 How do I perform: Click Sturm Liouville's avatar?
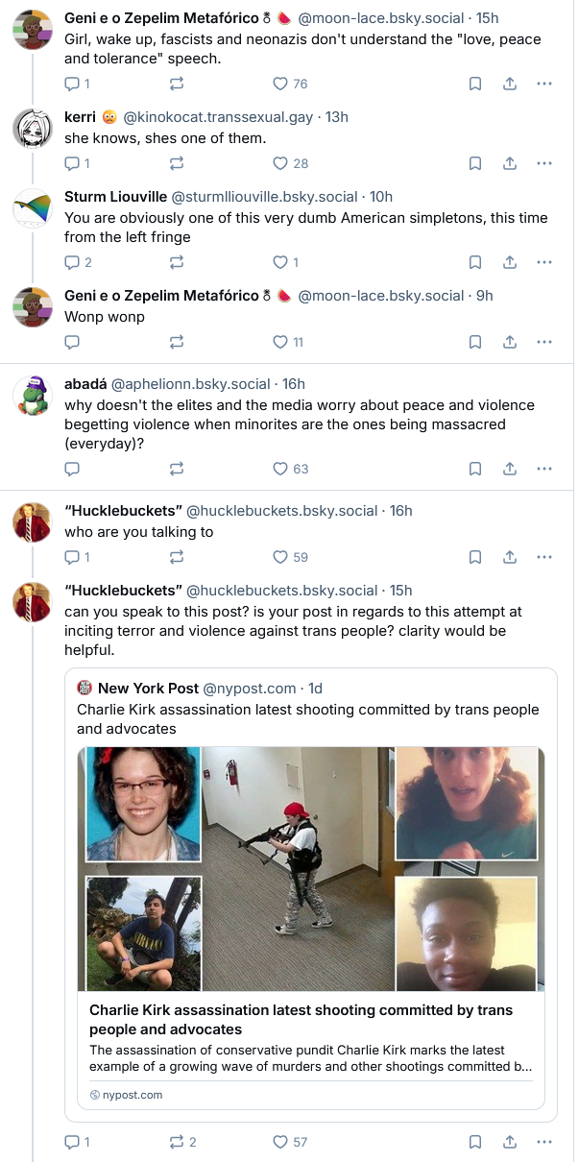pos(32,208)
